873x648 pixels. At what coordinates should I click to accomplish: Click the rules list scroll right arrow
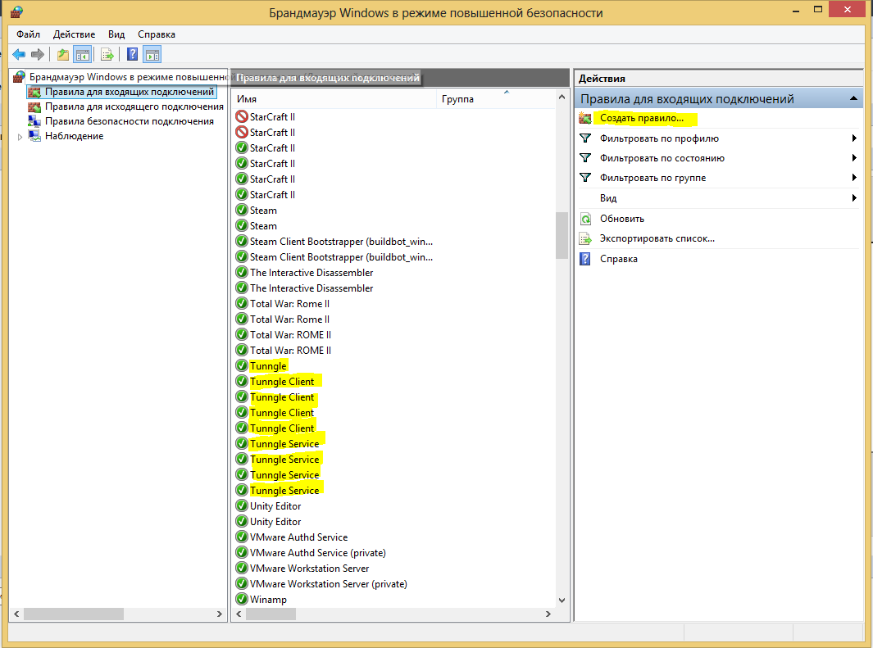point(548,614)
